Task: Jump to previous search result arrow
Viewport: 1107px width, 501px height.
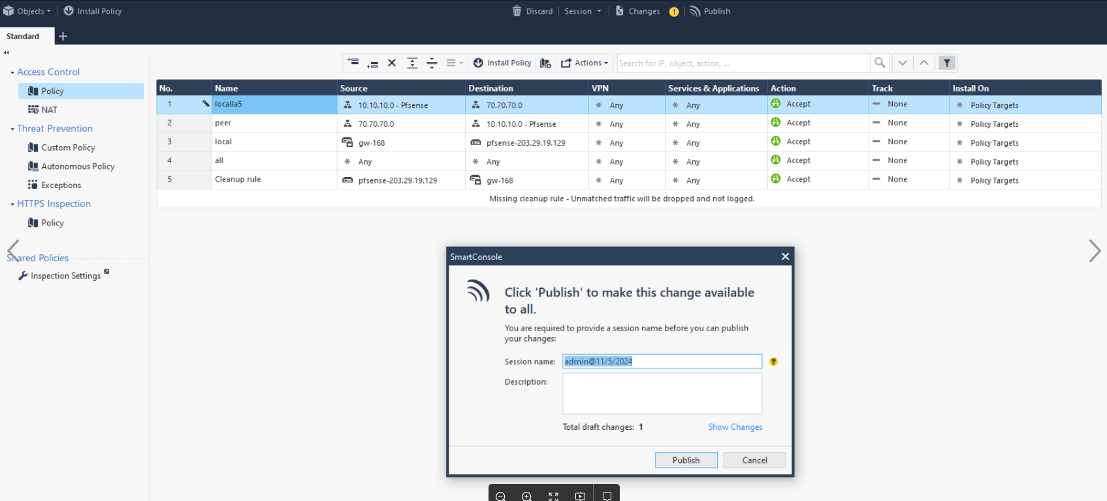Action: 923,63
